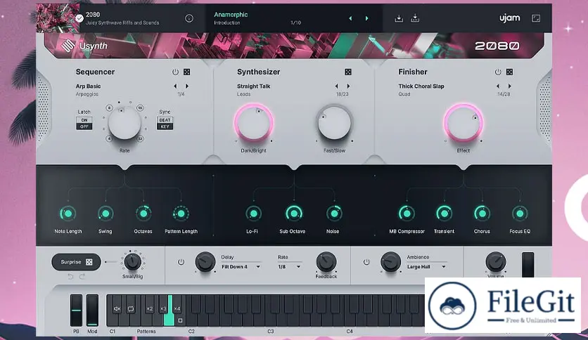This screenshot has height=340, width=588.
Task: Click the Swing knob
Action: pos(106,214)
